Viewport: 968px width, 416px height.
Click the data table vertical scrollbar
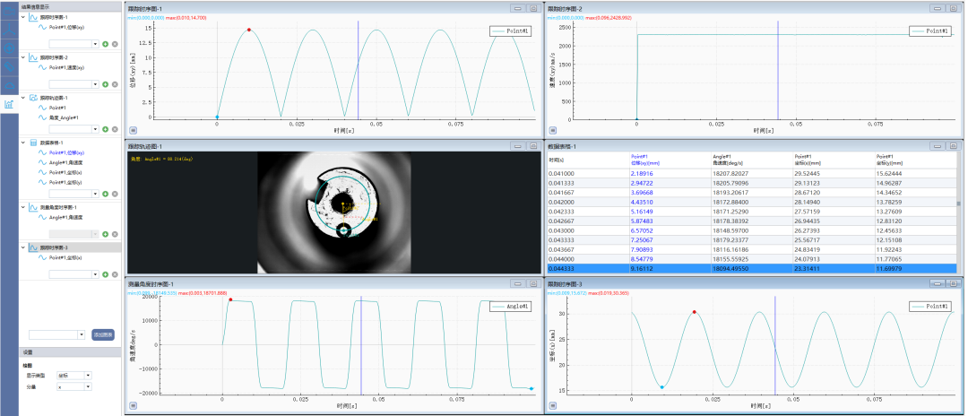pyautogui.click(x=957, y=204)
